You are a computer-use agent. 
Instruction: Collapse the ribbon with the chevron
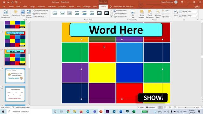point(201,20)
